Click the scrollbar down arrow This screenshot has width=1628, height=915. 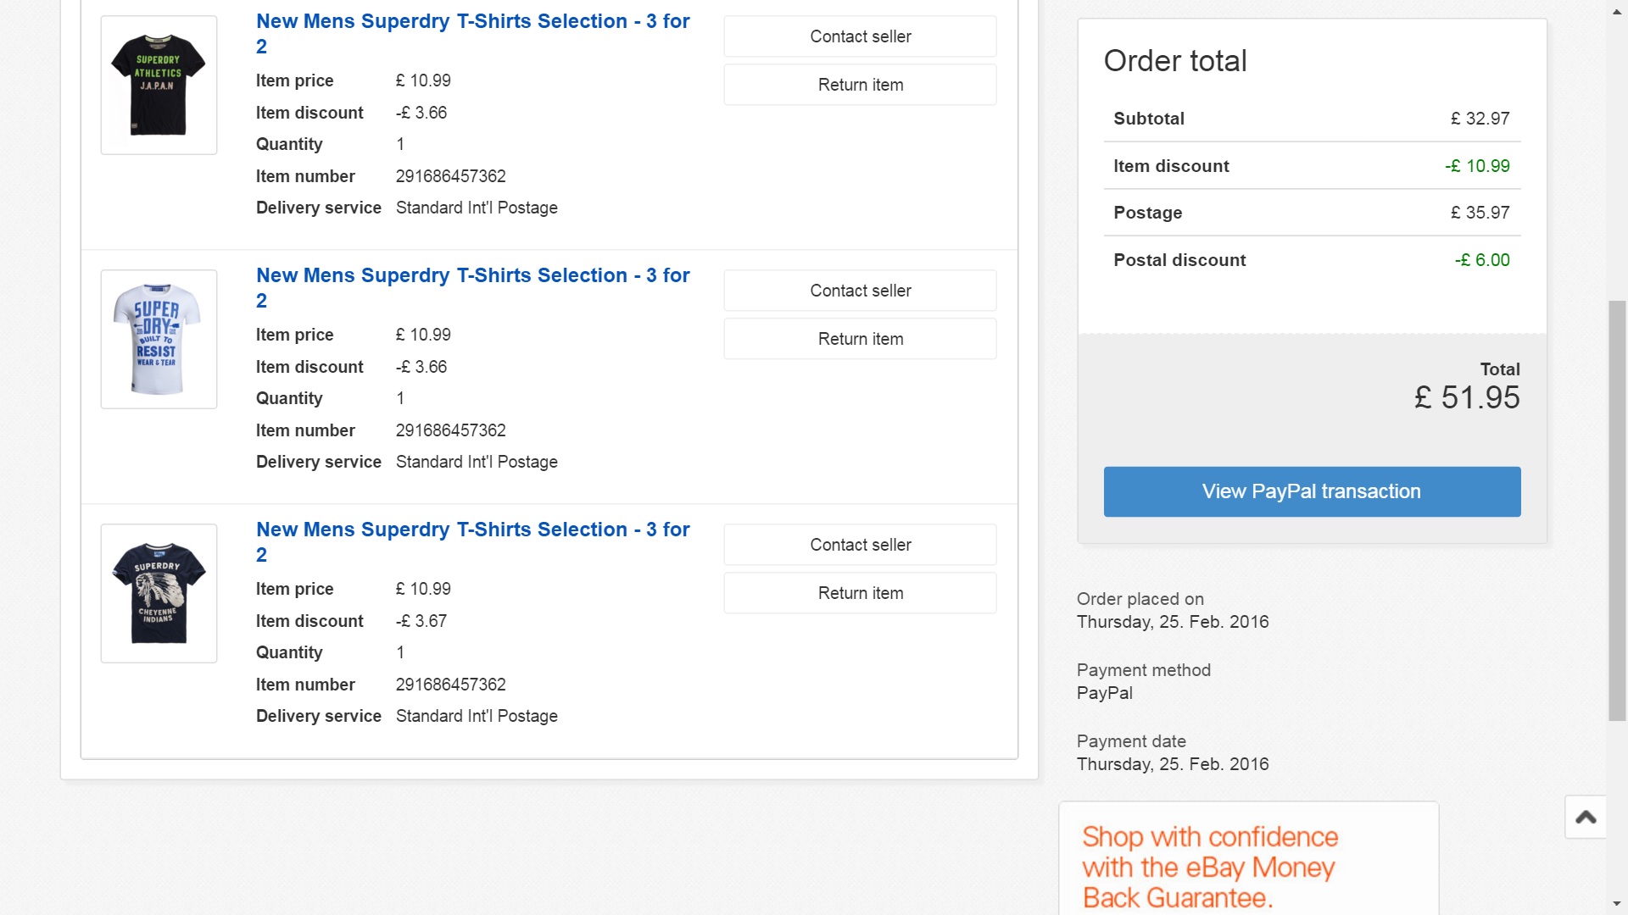point(1618,904)
